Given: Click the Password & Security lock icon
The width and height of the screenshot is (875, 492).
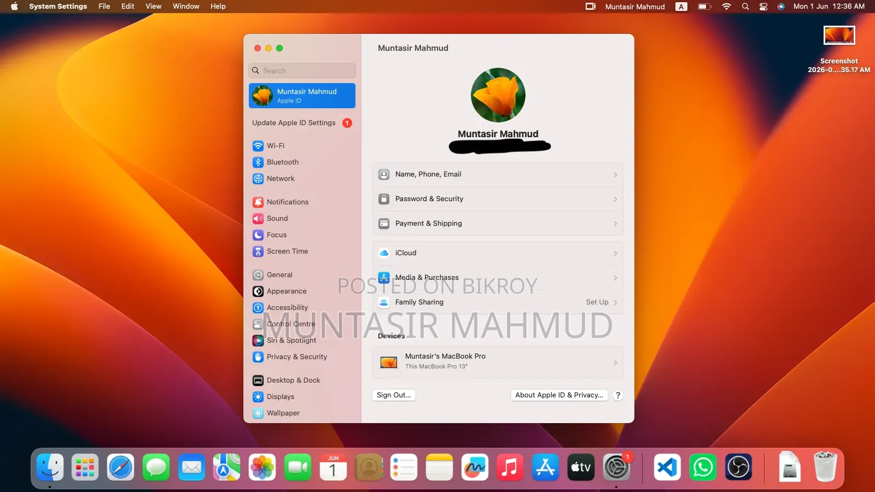Looking at the screenshot, I should coord(384,199).
